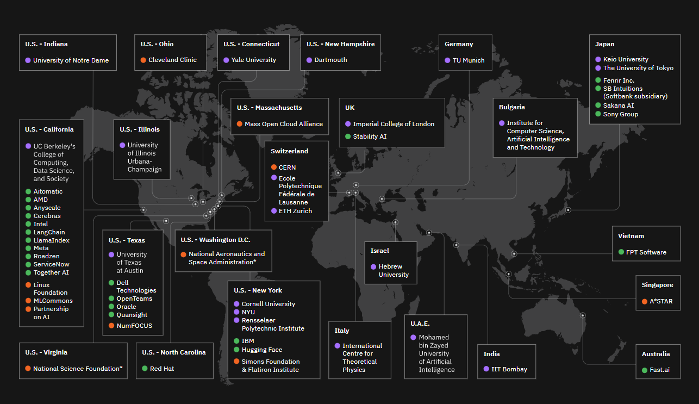Select 'Aitomatic' in the California list
The width and height of the screenshot is (699, 404).
(x=48, y=191)
